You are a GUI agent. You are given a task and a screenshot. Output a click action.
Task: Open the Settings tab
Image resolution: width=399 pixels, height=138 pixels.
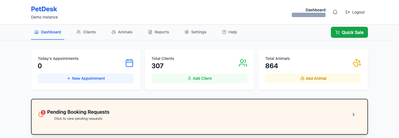(x=195, y=32)
